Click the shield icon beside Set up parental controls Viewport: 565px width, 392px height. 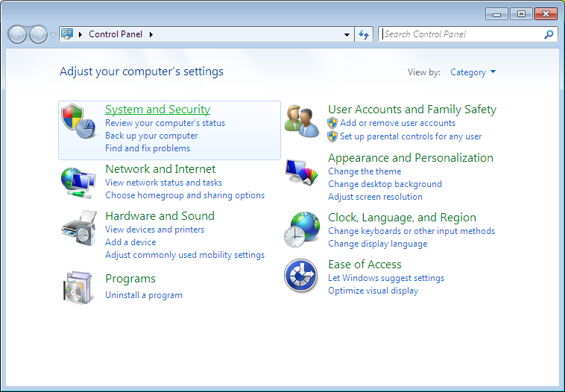pos(332,136)
